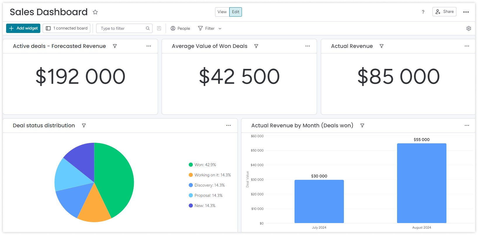Click the August 2024 bar
Viewport: 478px width, 235px height.
[422, 183]
